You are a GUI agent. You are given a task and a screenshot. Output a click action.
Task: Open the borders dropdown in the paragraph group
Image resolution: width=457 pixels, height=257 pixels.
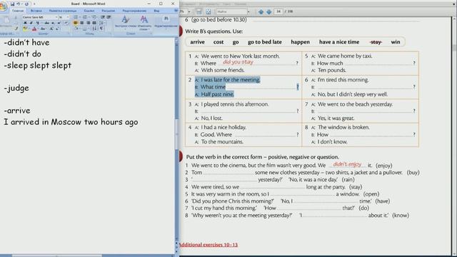[88, 29]
